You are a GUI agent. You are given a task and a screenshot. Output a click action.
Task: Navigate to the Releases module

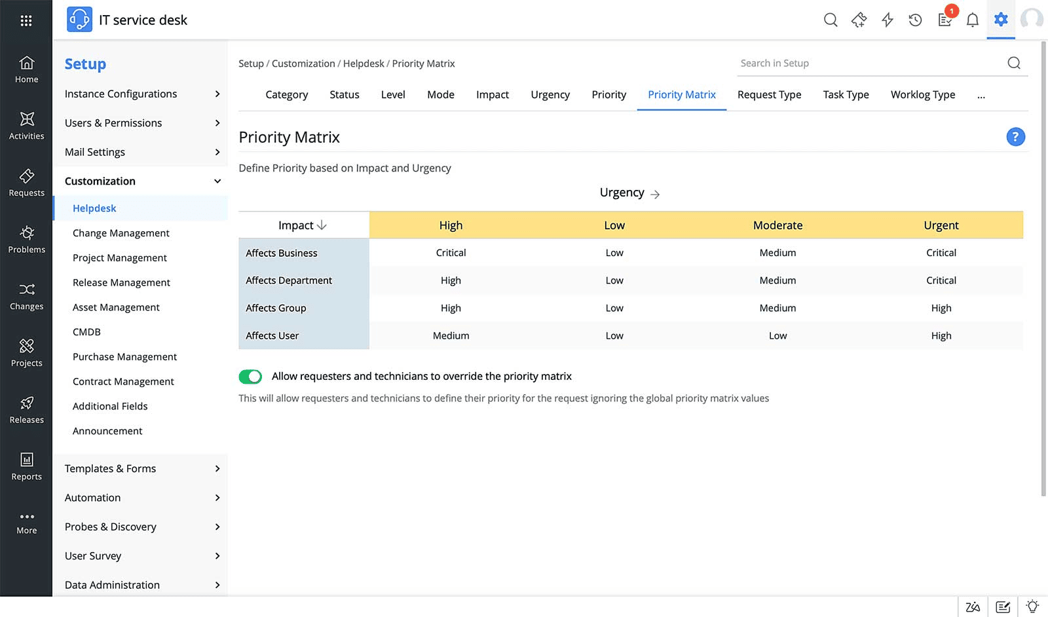click(26, 411)
